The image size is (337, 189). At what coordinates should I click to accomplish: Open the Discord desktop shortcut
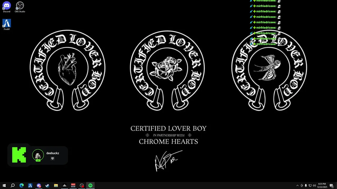pyautogui.click(x=7, y=7)
